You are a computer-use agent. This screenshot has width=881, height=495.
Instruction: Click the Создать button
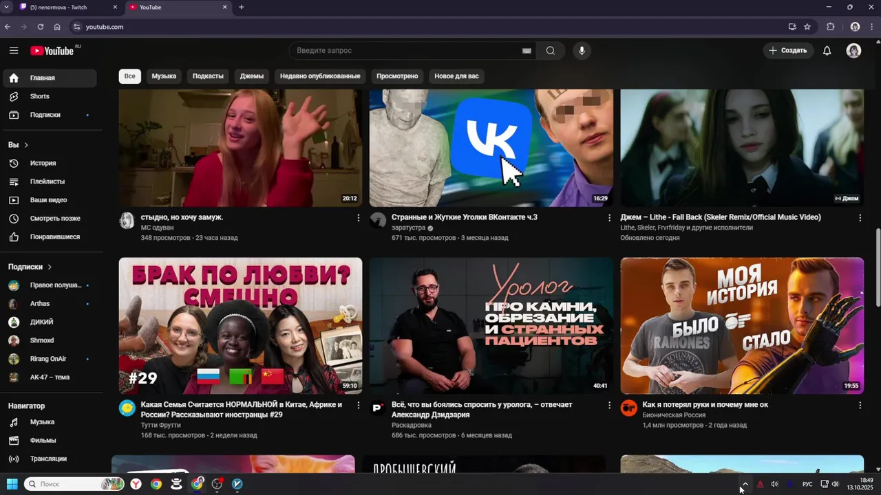tap(788, 50)
